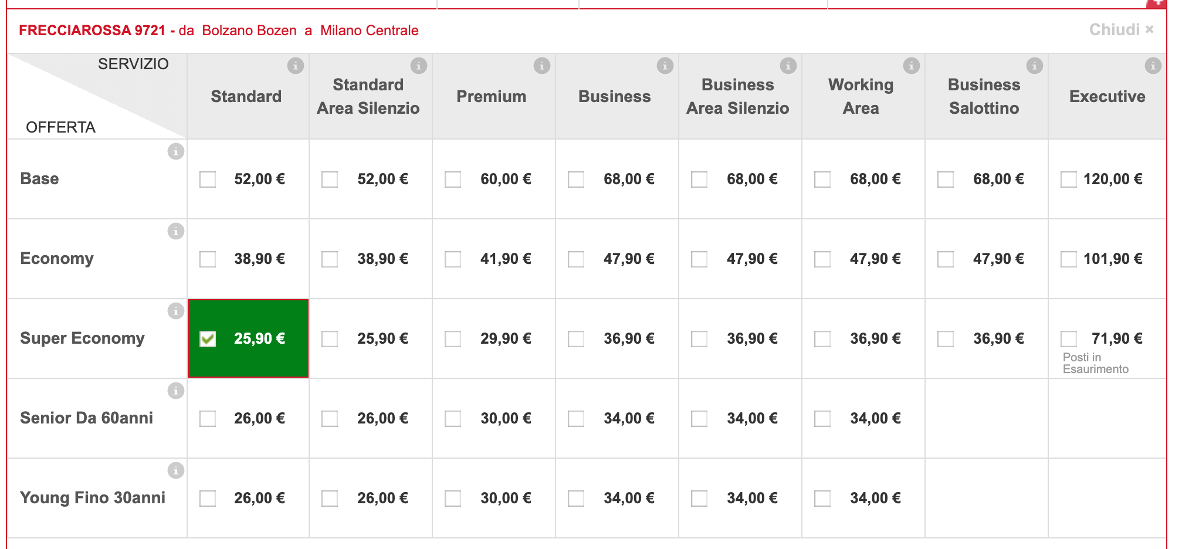Select Economy Business Area Silenzio 47,90 € checkbox
Screen dimensions: 1199x549
(699, 259)
